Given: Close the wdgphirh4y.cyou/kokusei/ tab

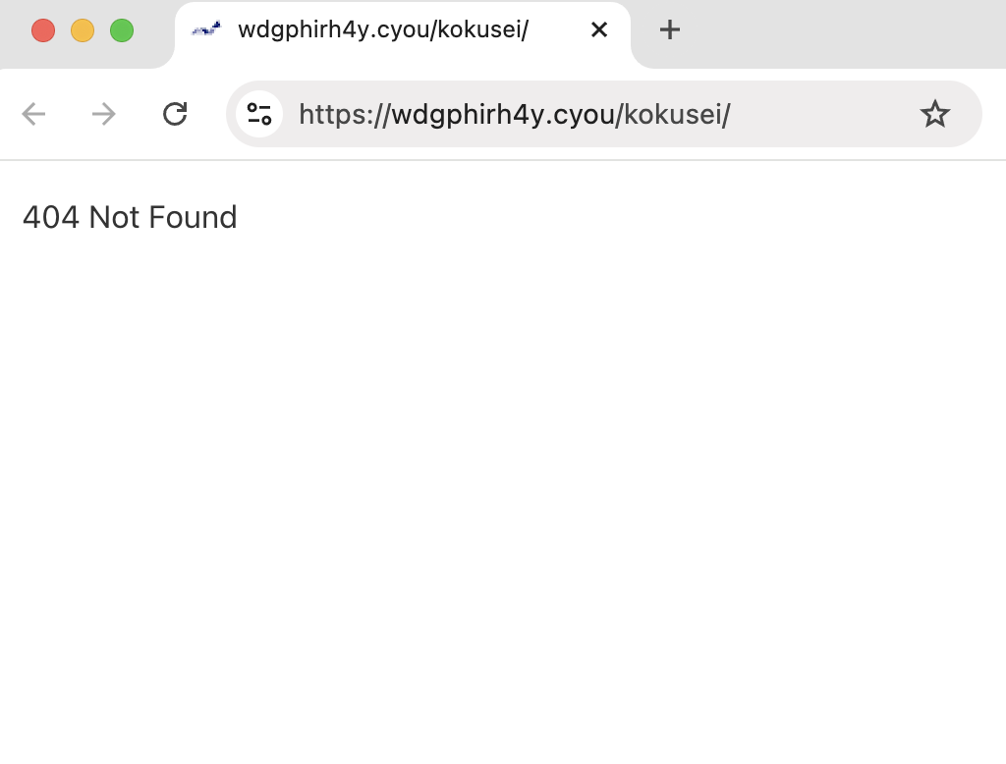Looking at the screenshot, I should (x=599, y=30).
